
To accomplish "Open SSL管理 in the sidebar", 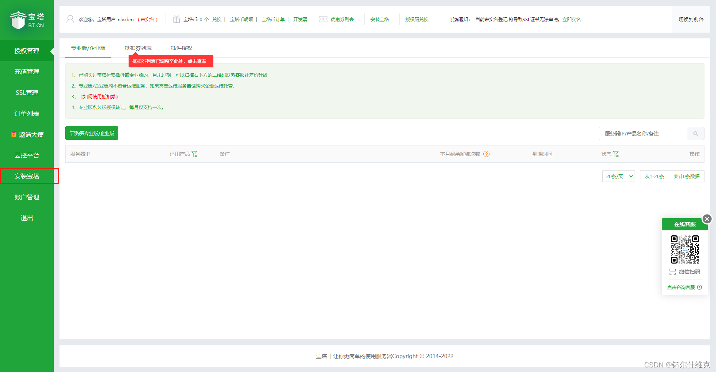I will coord(27,93).
